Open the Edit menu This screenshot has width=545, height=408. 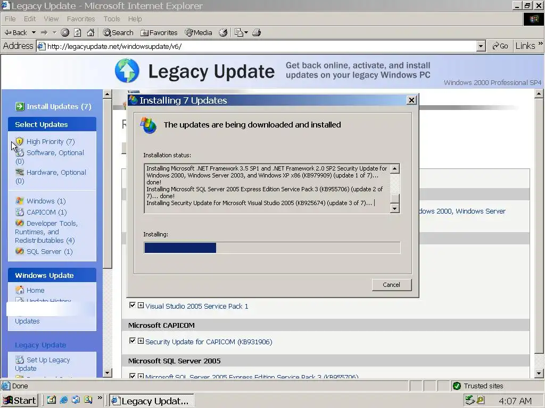(30, 19)
